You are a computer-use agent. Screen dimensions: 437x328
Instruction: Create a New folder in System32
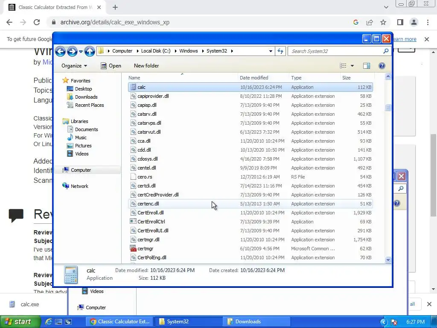pos(146,66)
